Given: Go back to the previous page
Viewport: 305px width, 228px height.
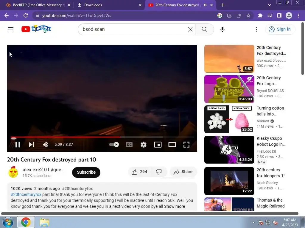Looking at the screenshot, I should tap(7, 15).
